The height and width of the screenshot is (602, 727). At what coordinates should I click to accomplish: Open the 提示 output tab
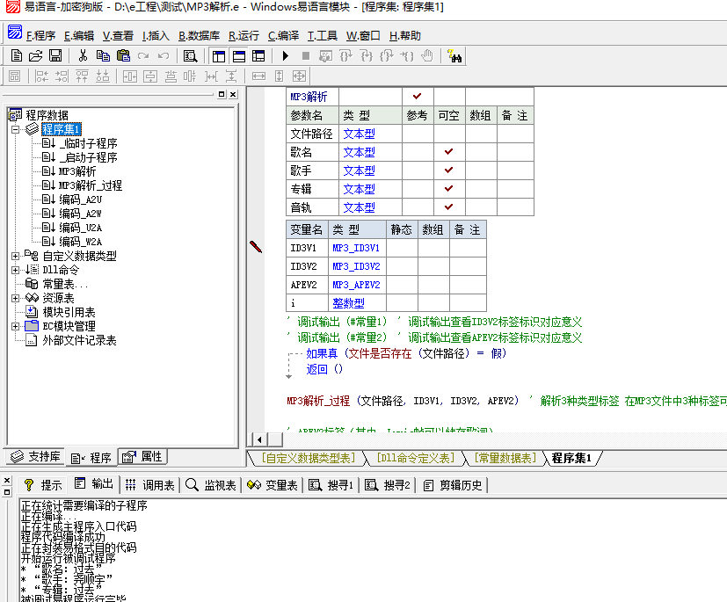(43, 485)
